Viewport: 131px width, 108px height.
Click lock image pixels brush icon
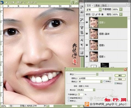click(x=96, y=14)
